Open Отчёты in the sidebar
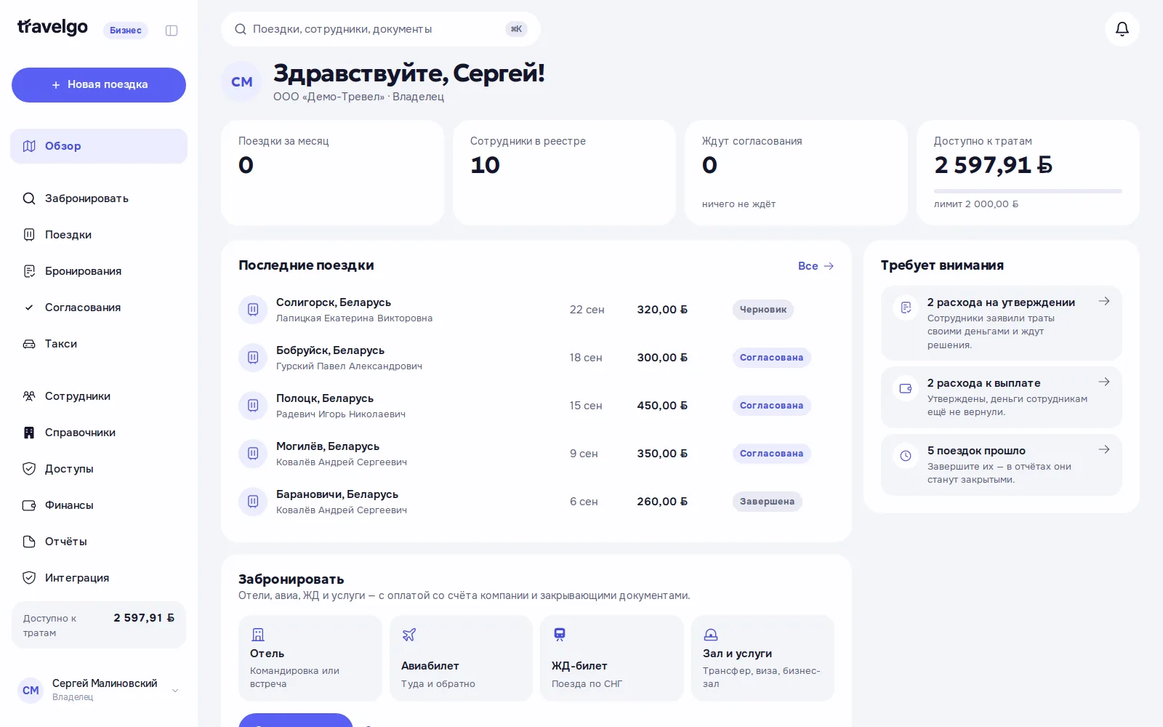The image size is (1163, 727). (x=99, y=542)
